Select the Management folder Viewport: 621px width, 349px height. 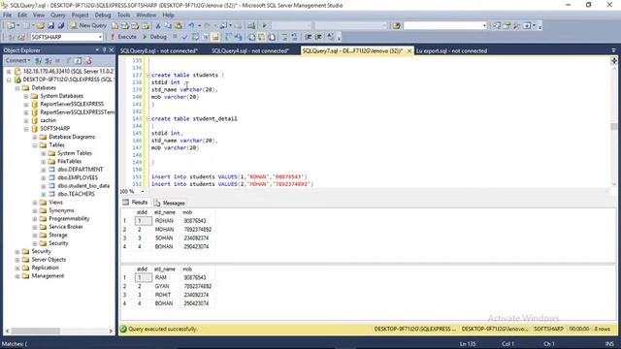[48, 275]
